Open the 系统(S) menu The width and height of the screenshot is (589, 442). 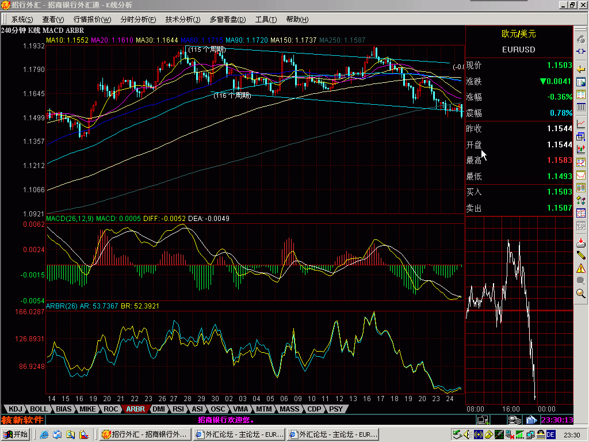(22, 20)
